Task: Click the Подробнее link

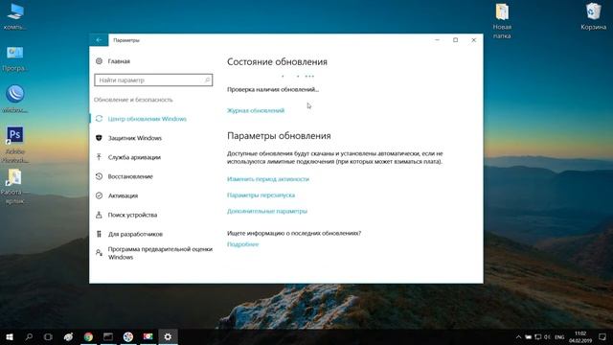Action: (x=242, y=244)
